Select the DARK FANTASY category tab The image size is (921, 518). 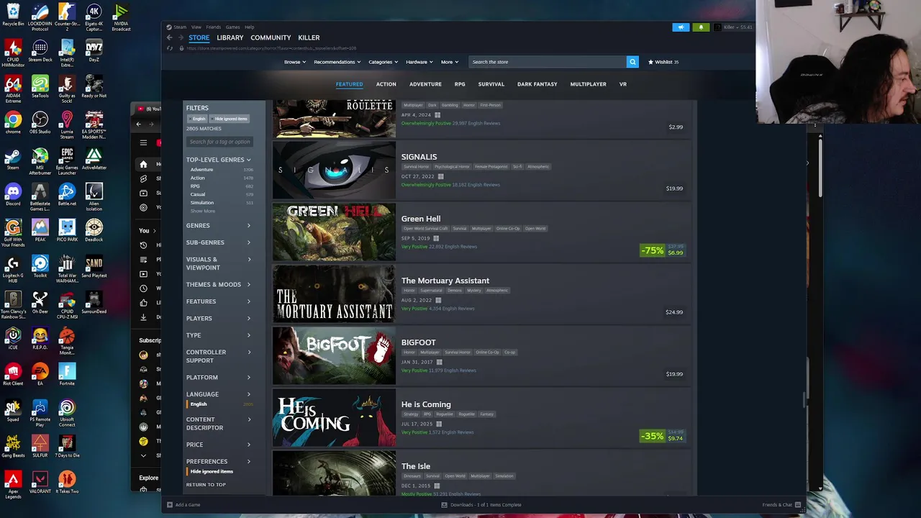(537, 84)
